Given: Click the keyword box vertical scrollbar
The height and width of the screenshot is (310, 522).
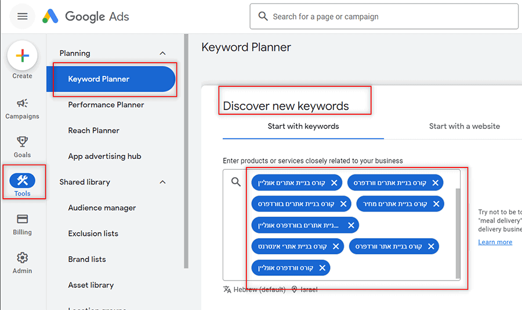Looking at the screenshot, I should (458, 233).
